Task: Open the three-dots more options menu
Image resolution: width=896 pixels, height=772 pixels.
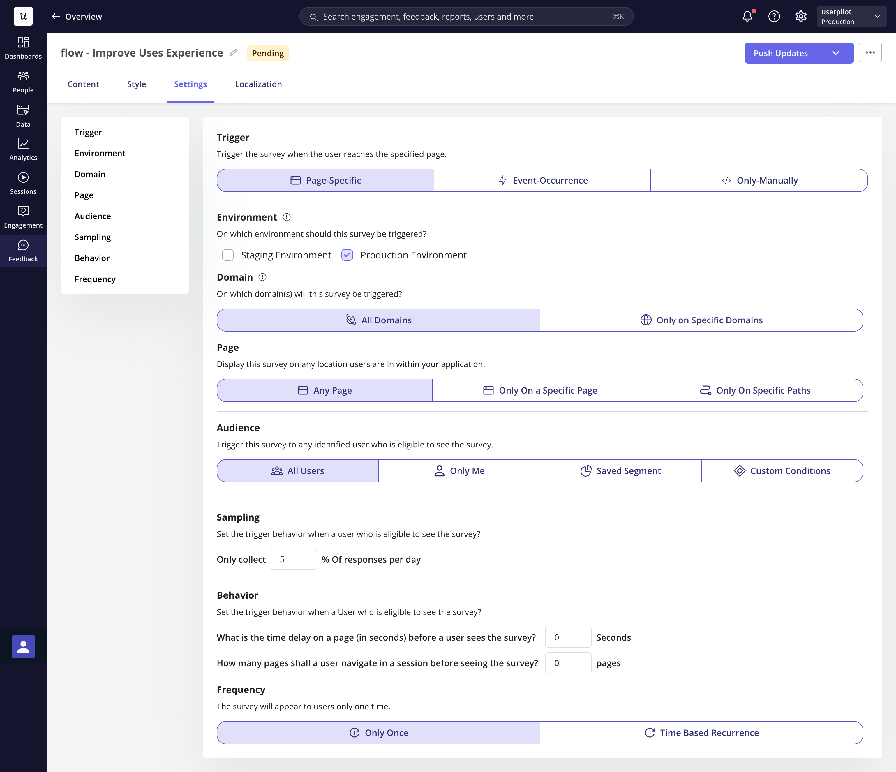Action: click(x=870, y=53)
